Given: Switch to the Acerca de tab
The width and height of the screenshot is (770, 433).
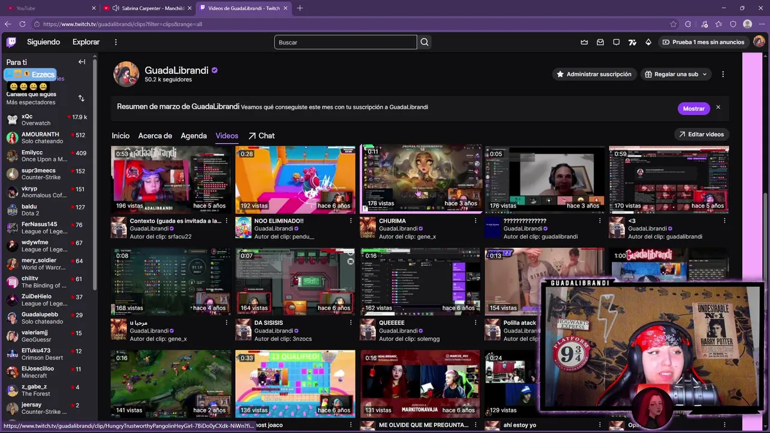Looking at the screenshot, I should coord(155,136).
